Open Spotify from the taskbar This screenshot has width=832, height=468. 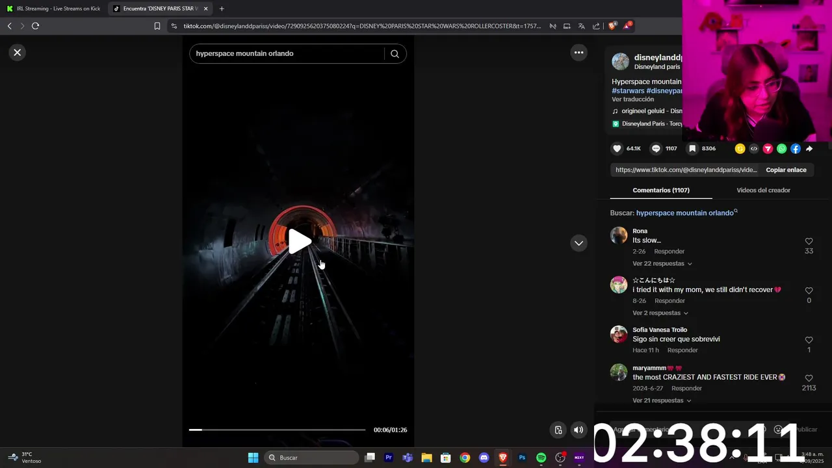(x=541, y=458)
